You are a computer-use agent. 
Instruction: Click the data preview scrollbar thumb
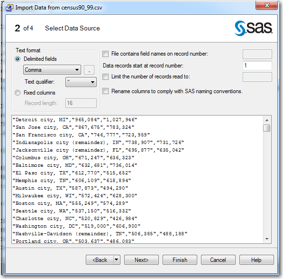267,128
